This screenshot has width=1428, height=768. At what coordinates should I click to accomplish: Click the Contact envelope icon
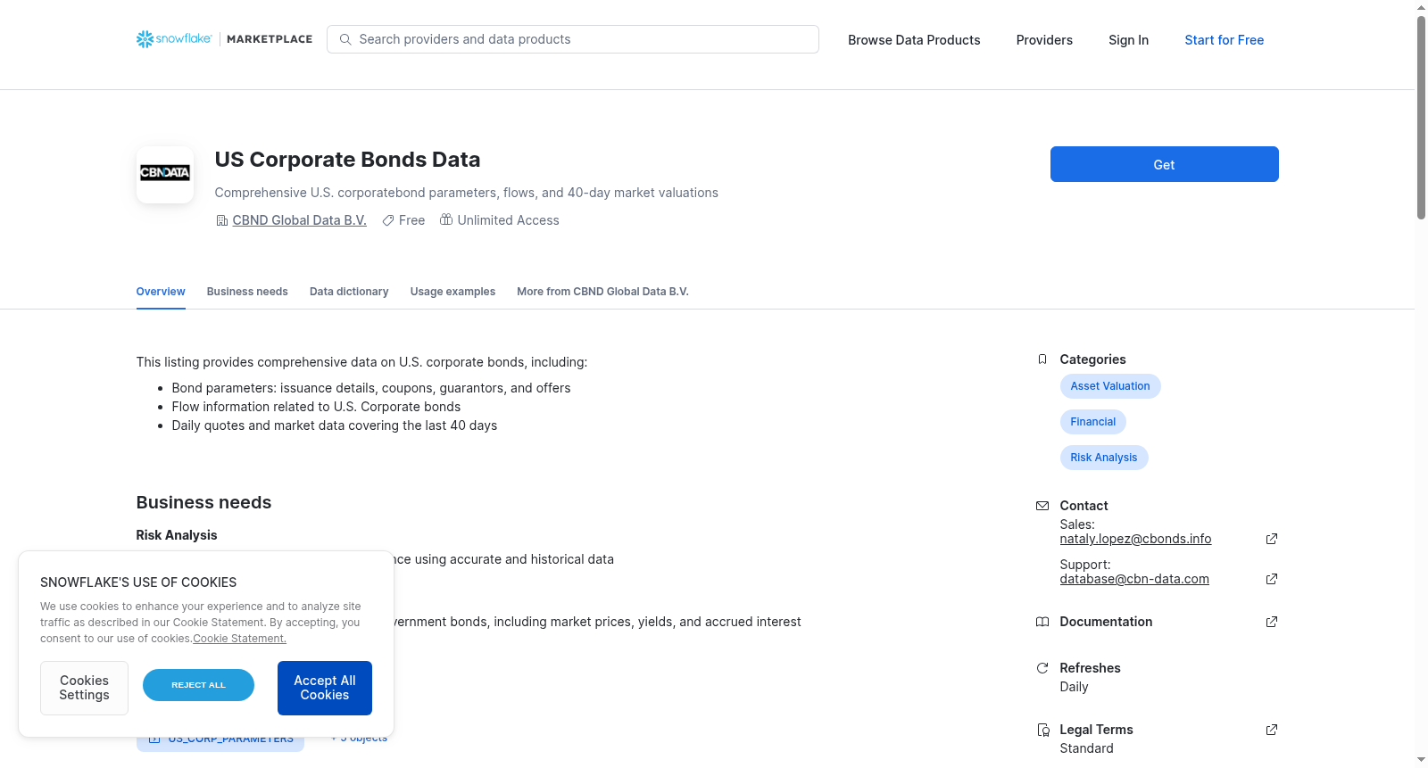click(1042, 506)
